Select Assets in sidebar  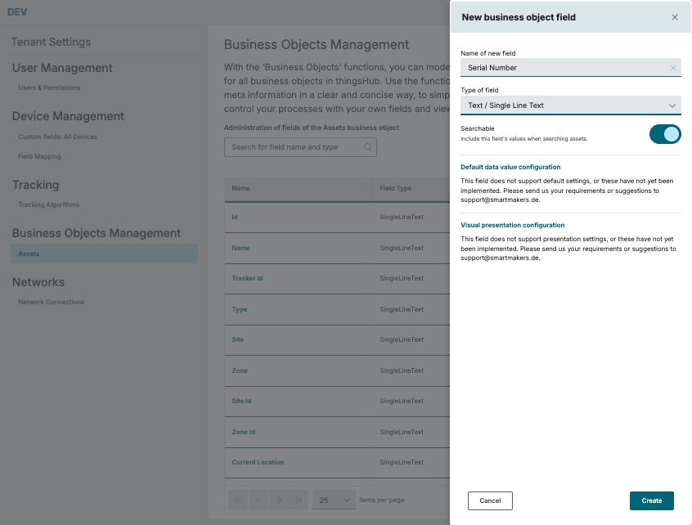[104, 254]
